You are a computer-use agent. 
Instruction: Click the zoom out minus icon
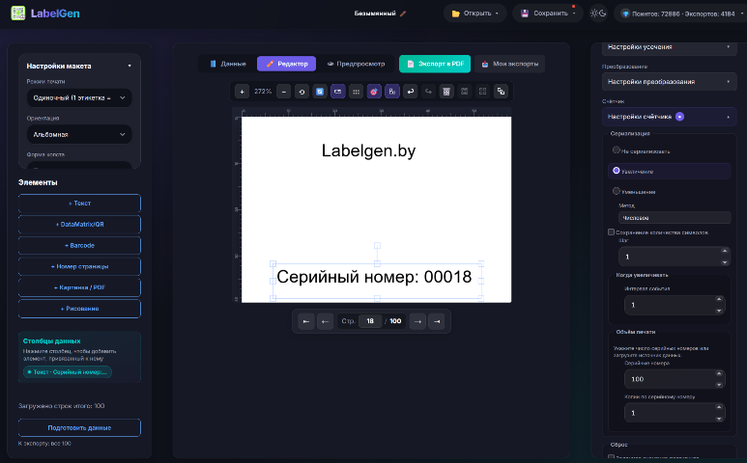tap(283, 92)
